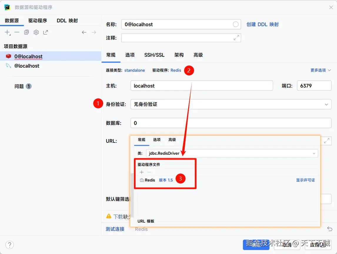Open the 架构 tab
The image size is (337, 254).
click(179, 55)
